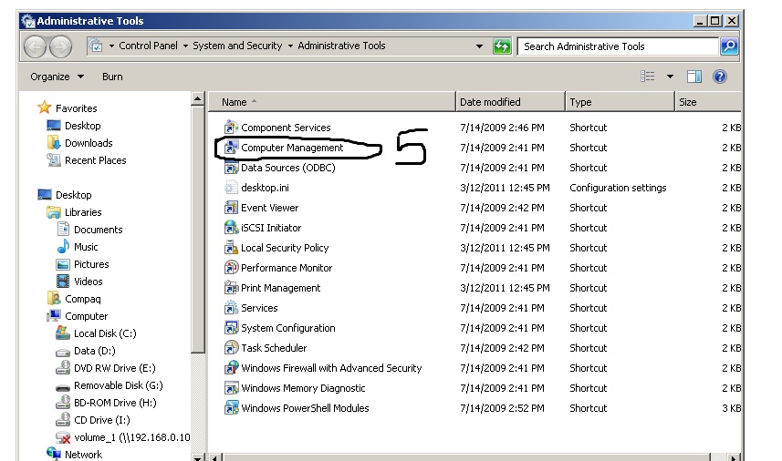
Task: Click the horizontal scrollbar left arrow
Action: click(214, 457)
